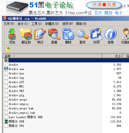Click the 频率计.DSN file icon

click(x=6, y=121)
